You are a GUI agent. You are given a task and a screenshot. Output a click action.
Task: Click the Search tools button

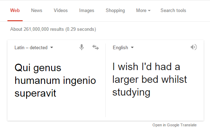click(x=173, y=11)
